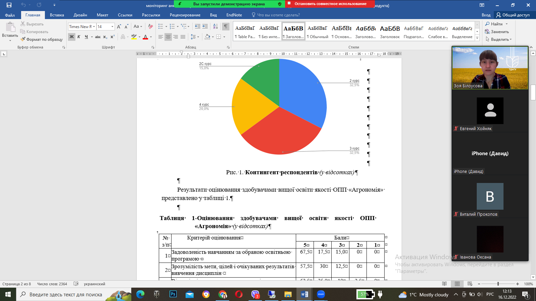536x301 pixels.
Task: Click zoom in plus icon
Action: tap(518, 284)
